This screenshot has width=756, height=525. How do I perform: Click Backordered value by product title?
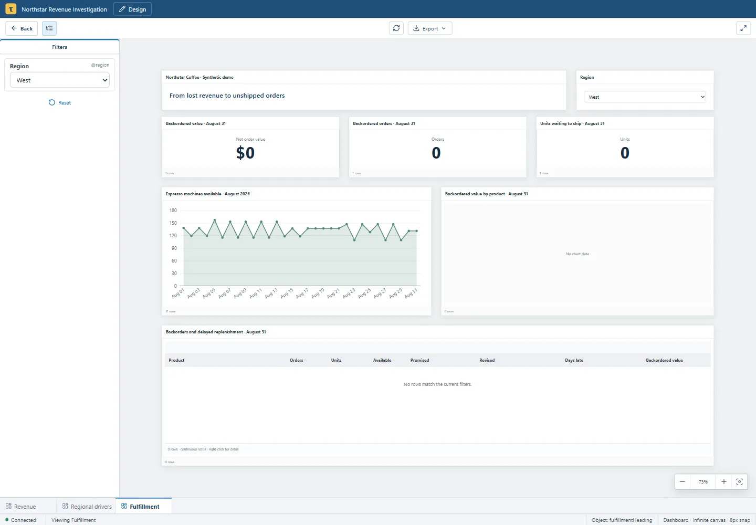(487, 194)
